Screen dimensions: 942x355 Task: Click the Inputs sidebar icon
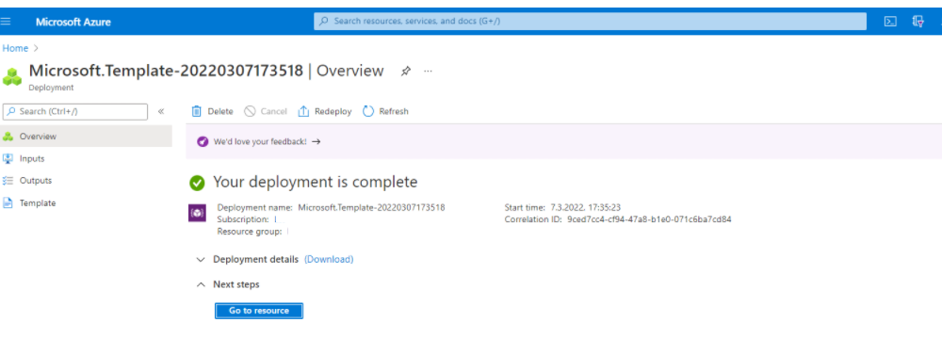(x=8, y=158)
